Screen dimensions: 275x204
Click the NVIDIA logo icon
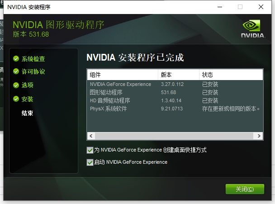pyautogui.click(x=252, y=28)
